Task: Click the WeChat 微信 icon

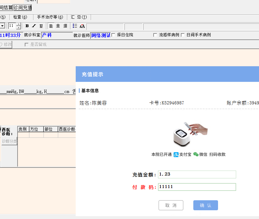Action: tap(196, 154)
